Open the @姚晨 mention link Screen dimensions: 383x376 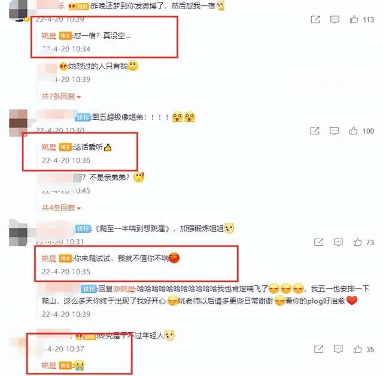click(124, 289)
